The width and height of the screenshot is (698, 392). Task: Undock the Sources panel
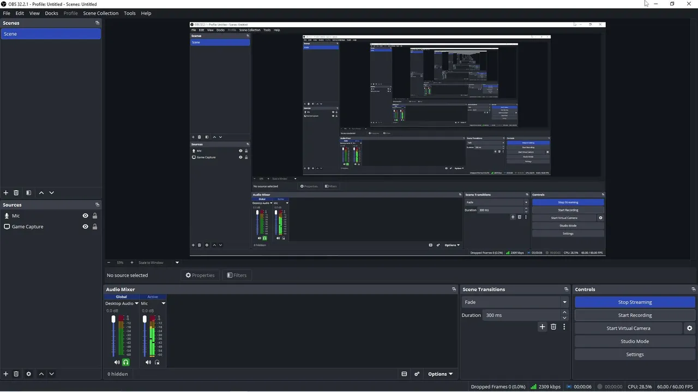[x=98, y=205]
